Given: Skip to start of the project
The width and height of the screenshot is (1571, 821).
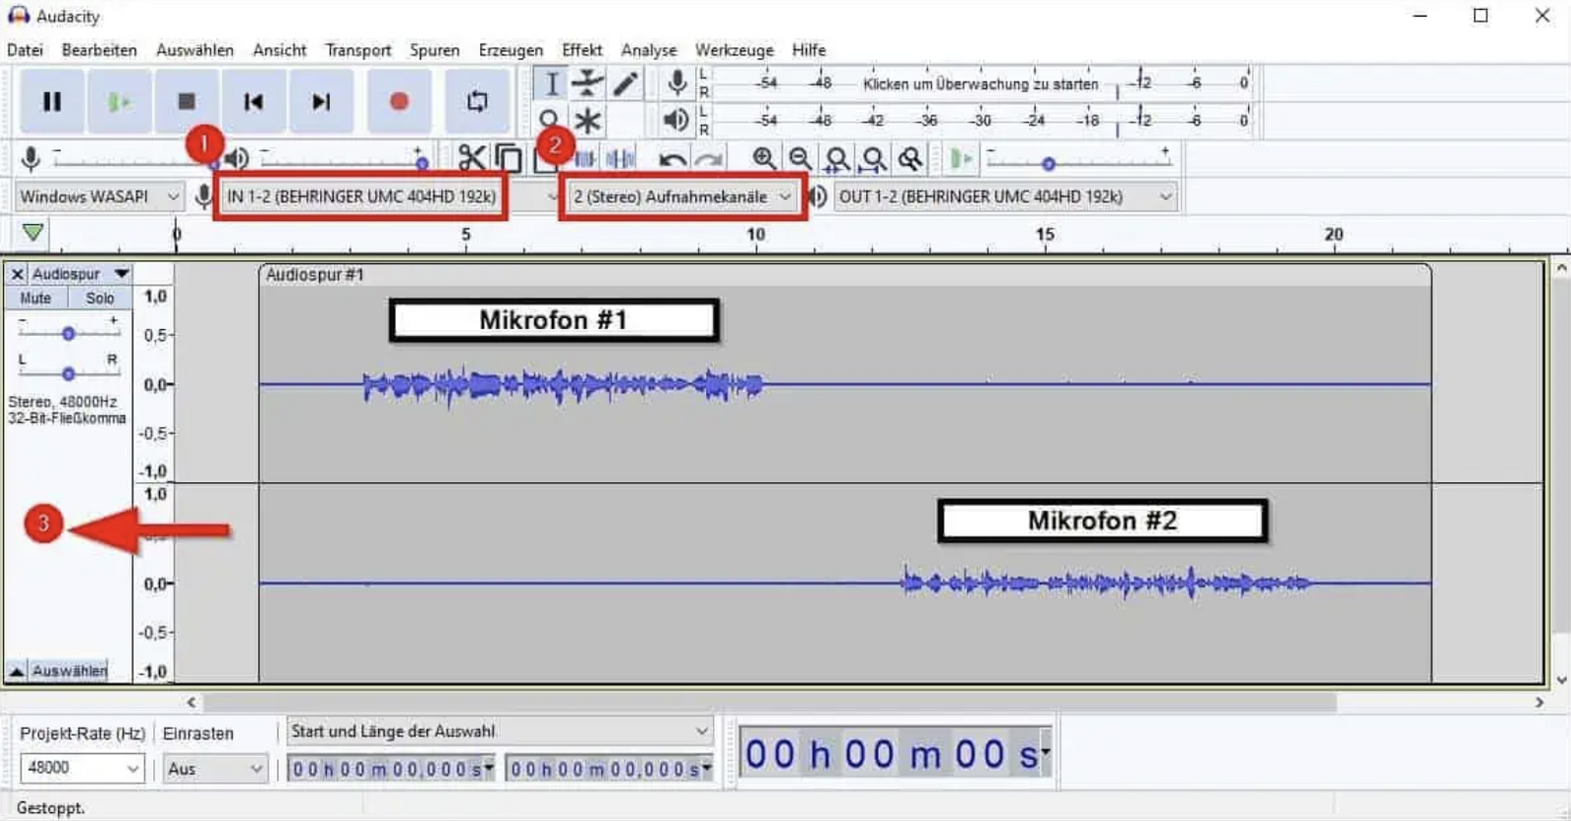Looking at the screenshot, I should point(253,101).
